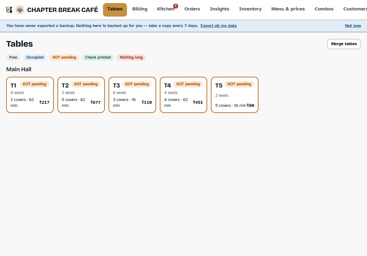Image resolution: width=367 pixels, height=256 pixels.
Task: Click the round café logo badge
Action: [x=20, y=10]
